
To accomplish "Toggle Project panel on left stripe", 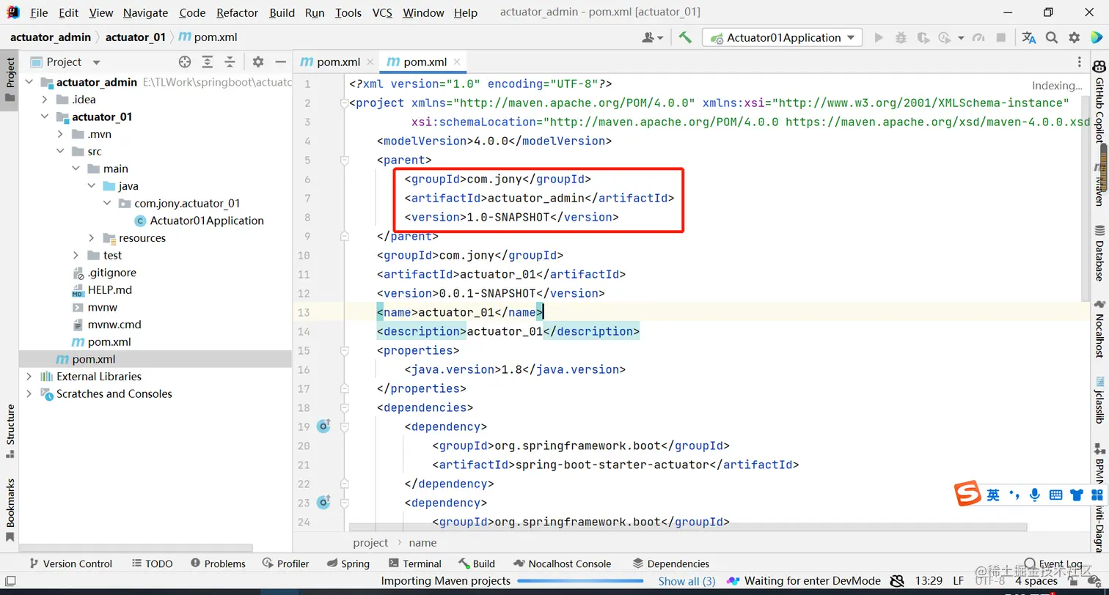I will tap(10, 80).
